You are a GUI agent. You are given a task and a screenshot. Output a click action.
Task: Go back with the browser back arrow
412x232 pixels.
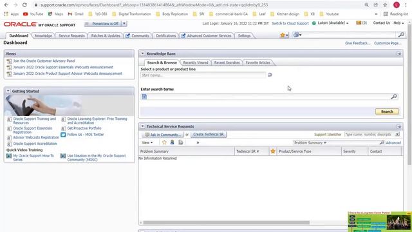pyautogui.click(x=6, y=5)
